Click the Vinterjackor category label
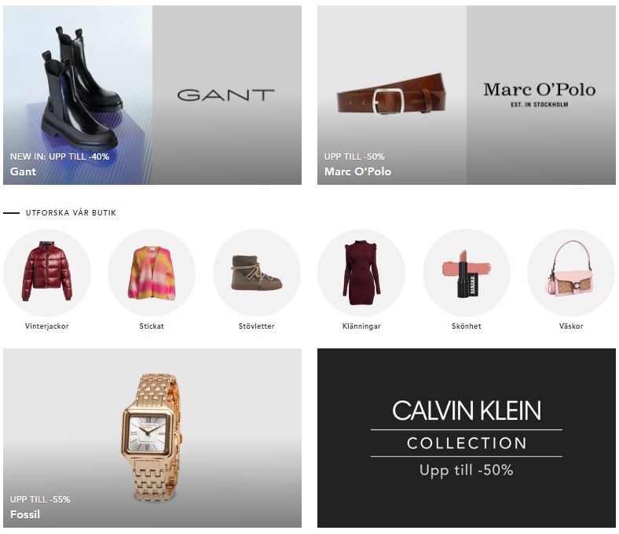The image size is (619, 534). point(47,326)
